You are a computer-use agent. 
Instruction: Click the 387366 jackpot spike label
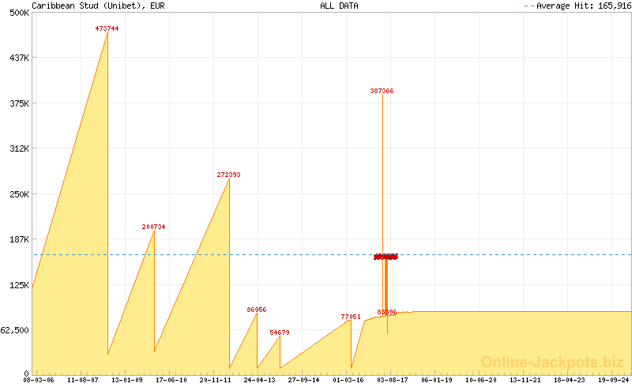point(382,92)
